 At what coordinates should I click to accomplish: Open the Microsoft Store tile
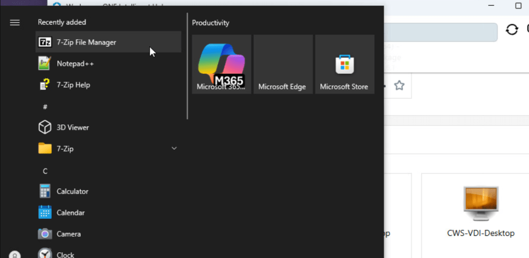344,64
